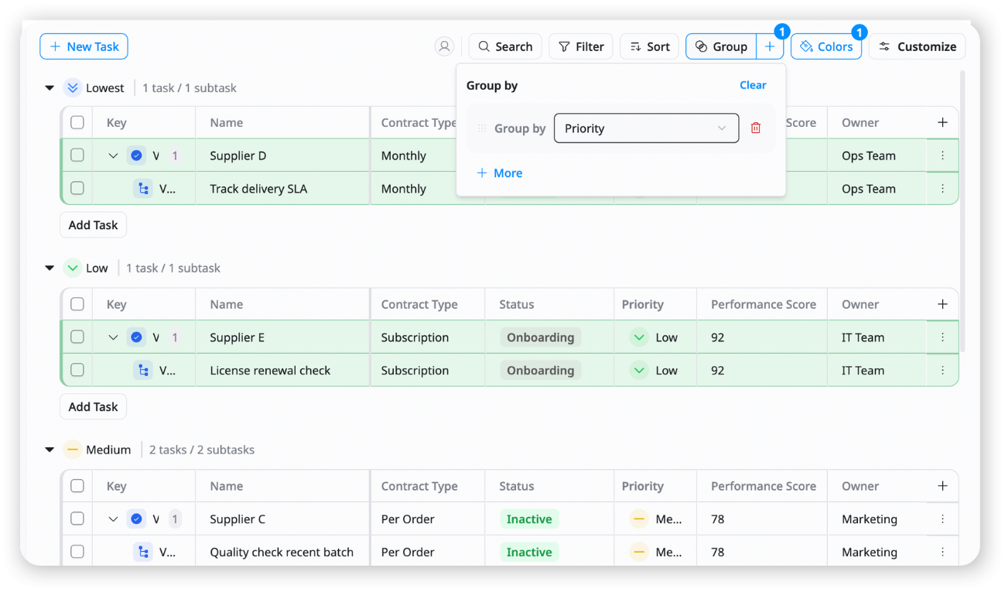Add a column in the Lowest group table
The width and height of the screenshot is (1005, 592).
(x=942, y=122)
